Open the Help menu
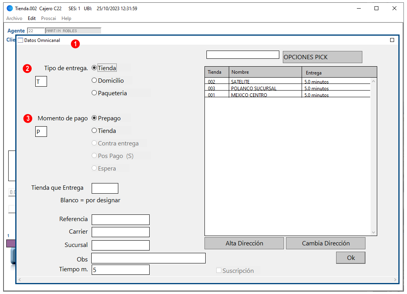Viewport: 407px width, 294px height. coord(66,18)
